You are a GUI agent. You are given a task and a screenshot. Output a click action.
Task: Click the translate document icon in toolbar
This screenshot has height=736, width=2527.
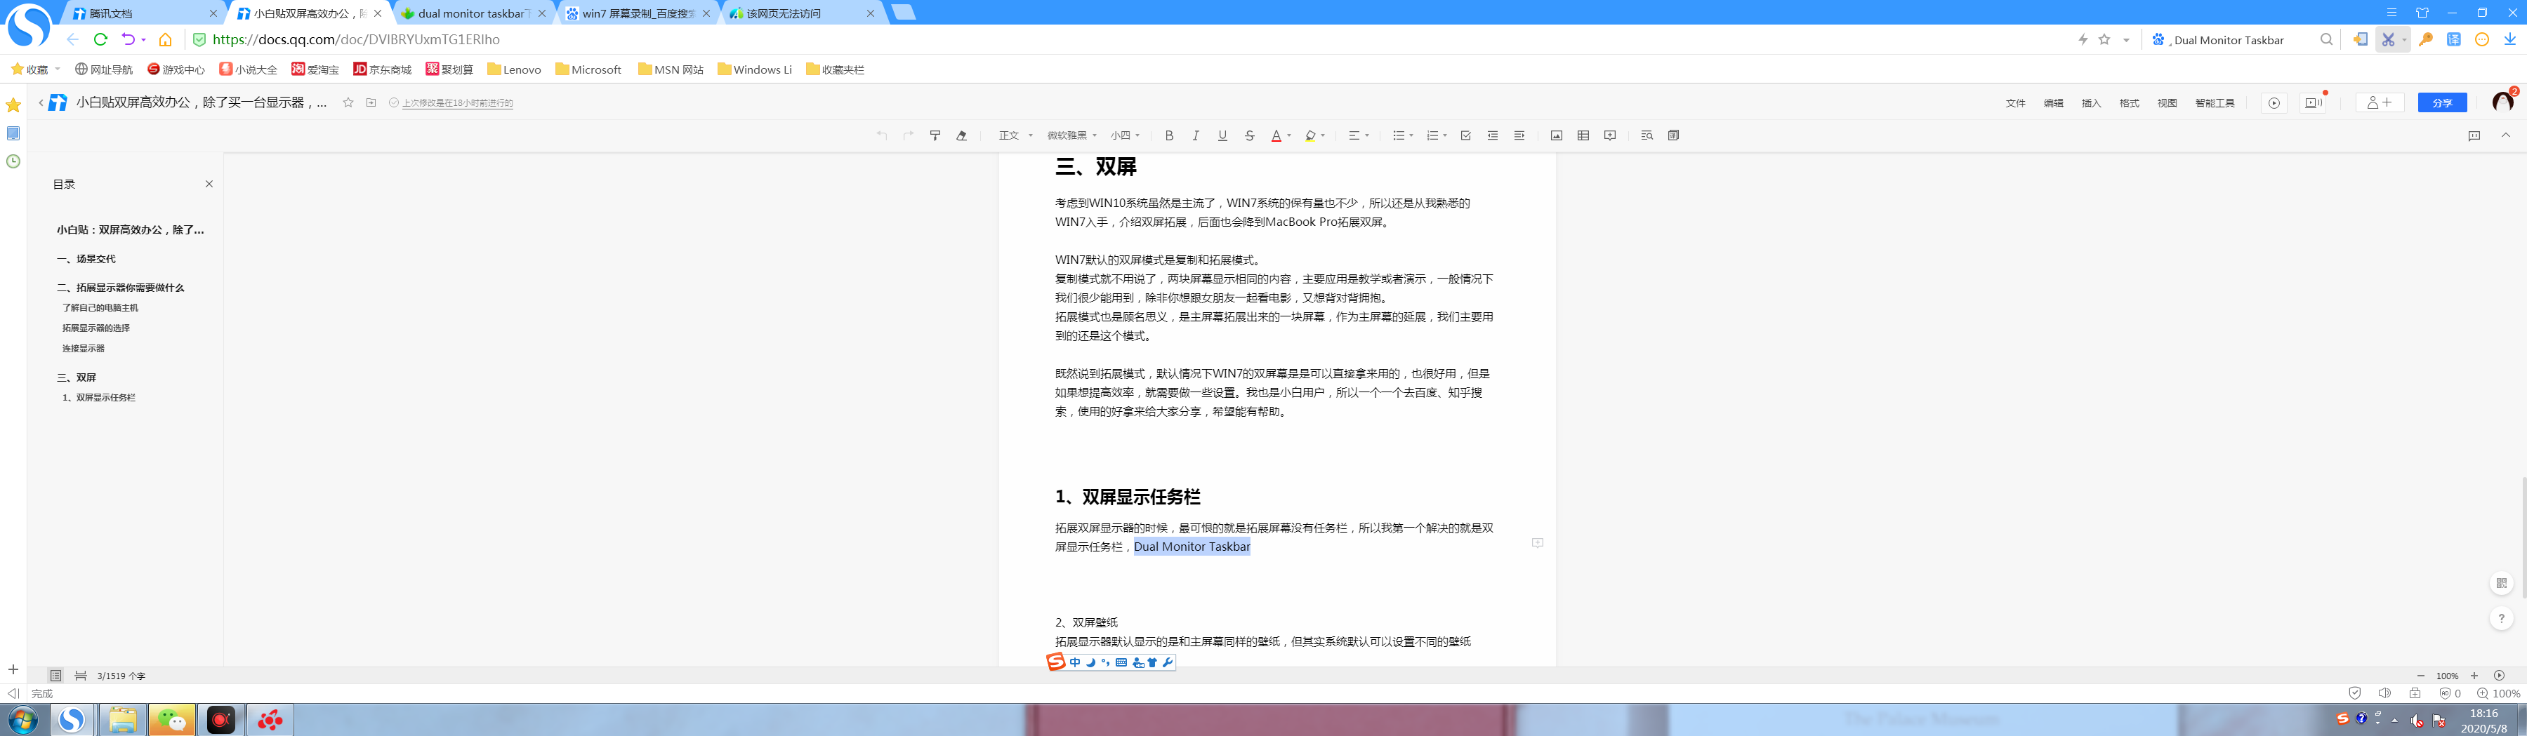1673,135
